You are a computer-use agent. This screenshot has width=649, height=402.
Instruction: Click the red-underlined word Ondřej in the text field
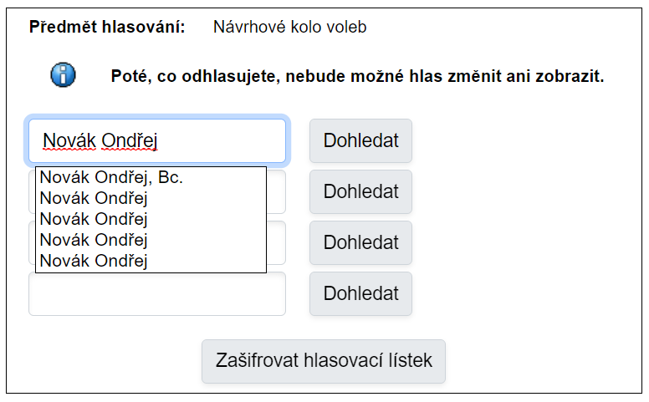(130, 140)
